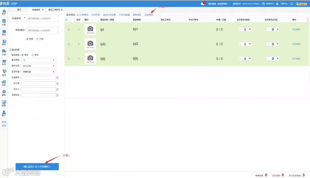This screenshot has height=178, width=310.
Task: Click the No Photo thumbnail for tjd
Action: point(90,30)
